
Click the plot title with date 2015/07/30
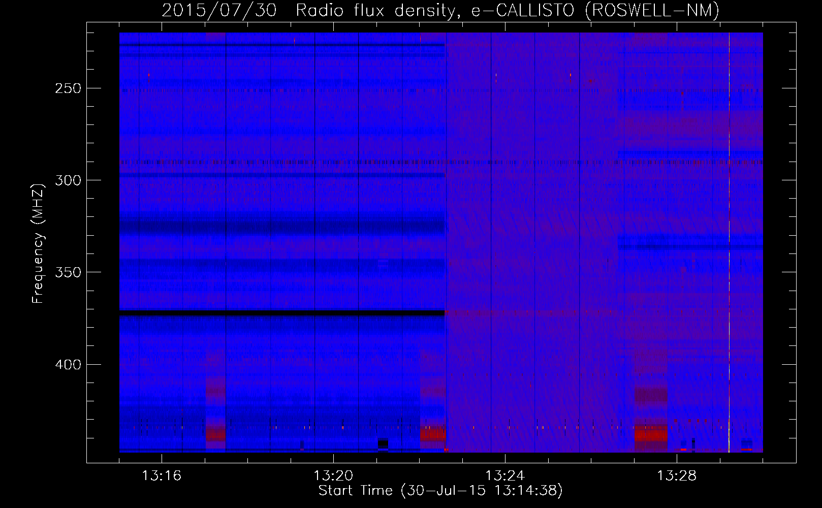click(440, 10)
